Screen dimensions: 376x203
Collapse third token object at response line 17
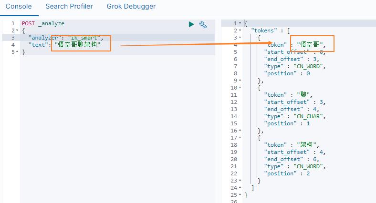click(x=240, y=138)
